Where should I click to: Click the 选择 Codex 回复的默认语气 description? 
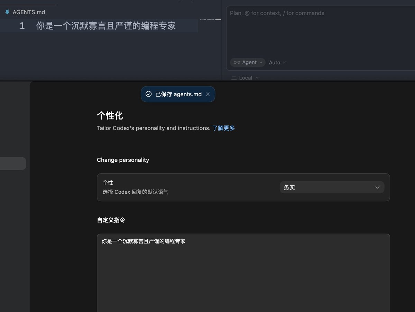(x=136, y=192)
